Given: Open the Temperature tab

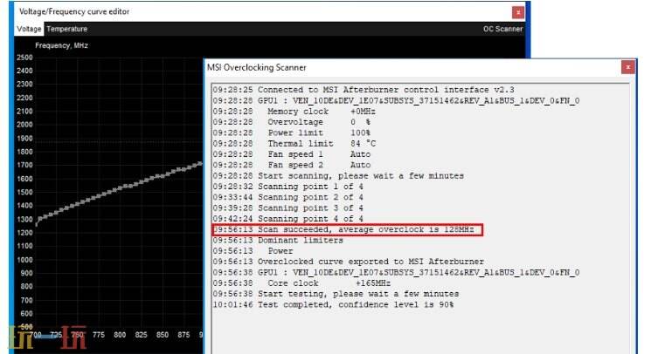Looking at the screenshot, I should point(66,29).
